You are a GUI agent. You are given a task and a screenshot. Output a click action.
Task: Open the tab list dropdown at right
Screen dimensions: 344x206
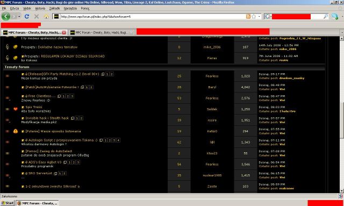pos(342,32)
